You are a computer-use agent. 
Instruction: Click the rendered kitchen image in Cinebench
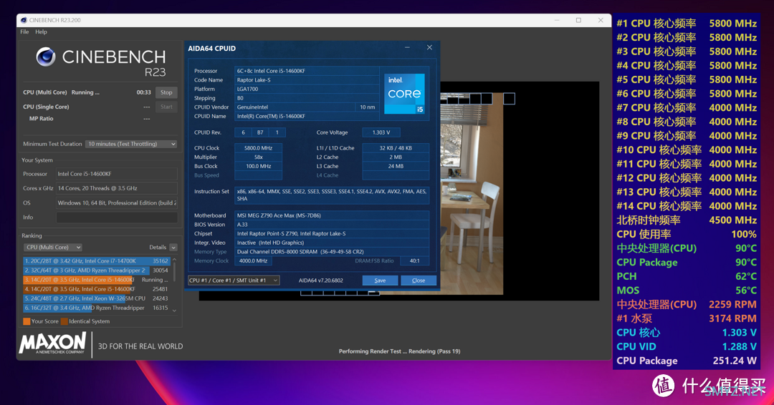click(x=471, y=194)
